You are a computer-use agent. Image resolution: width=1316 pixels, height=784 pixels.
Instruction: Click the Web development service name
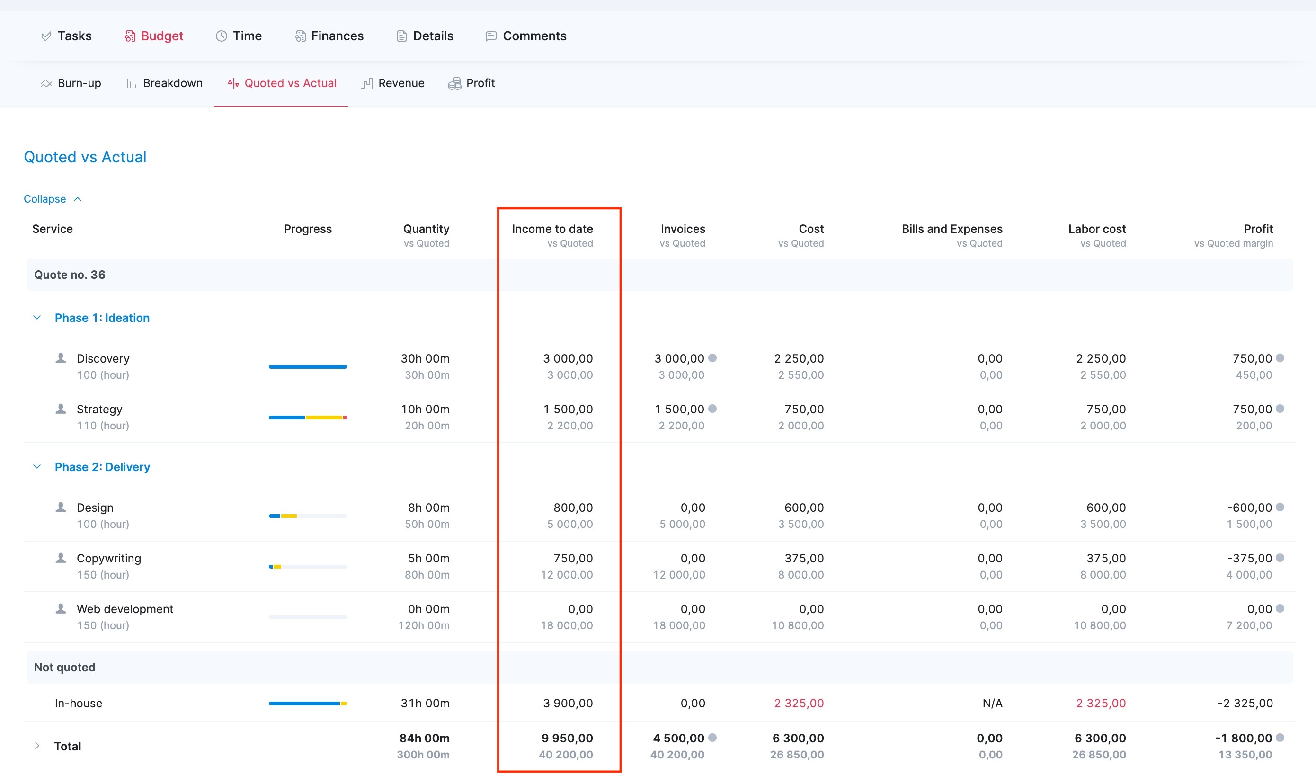[x=125, y=609]
